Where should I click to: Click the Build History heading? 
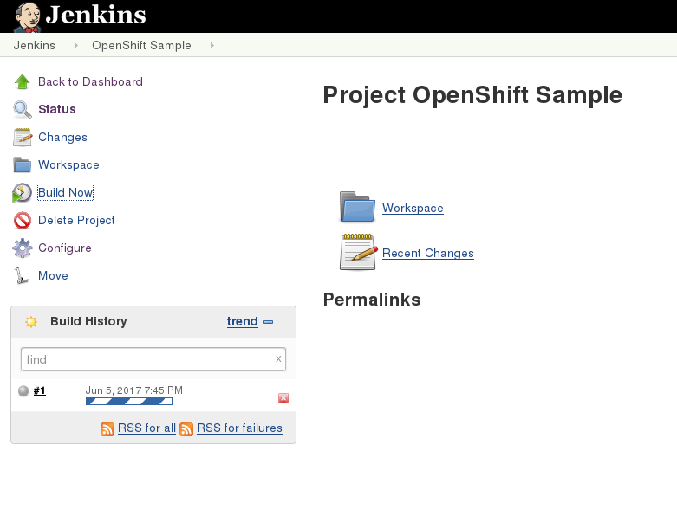pos(88,321)
